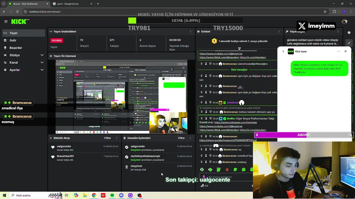
Task: Click the Hızlı arama taskbar search box
Action: click(x=36, y=195)
